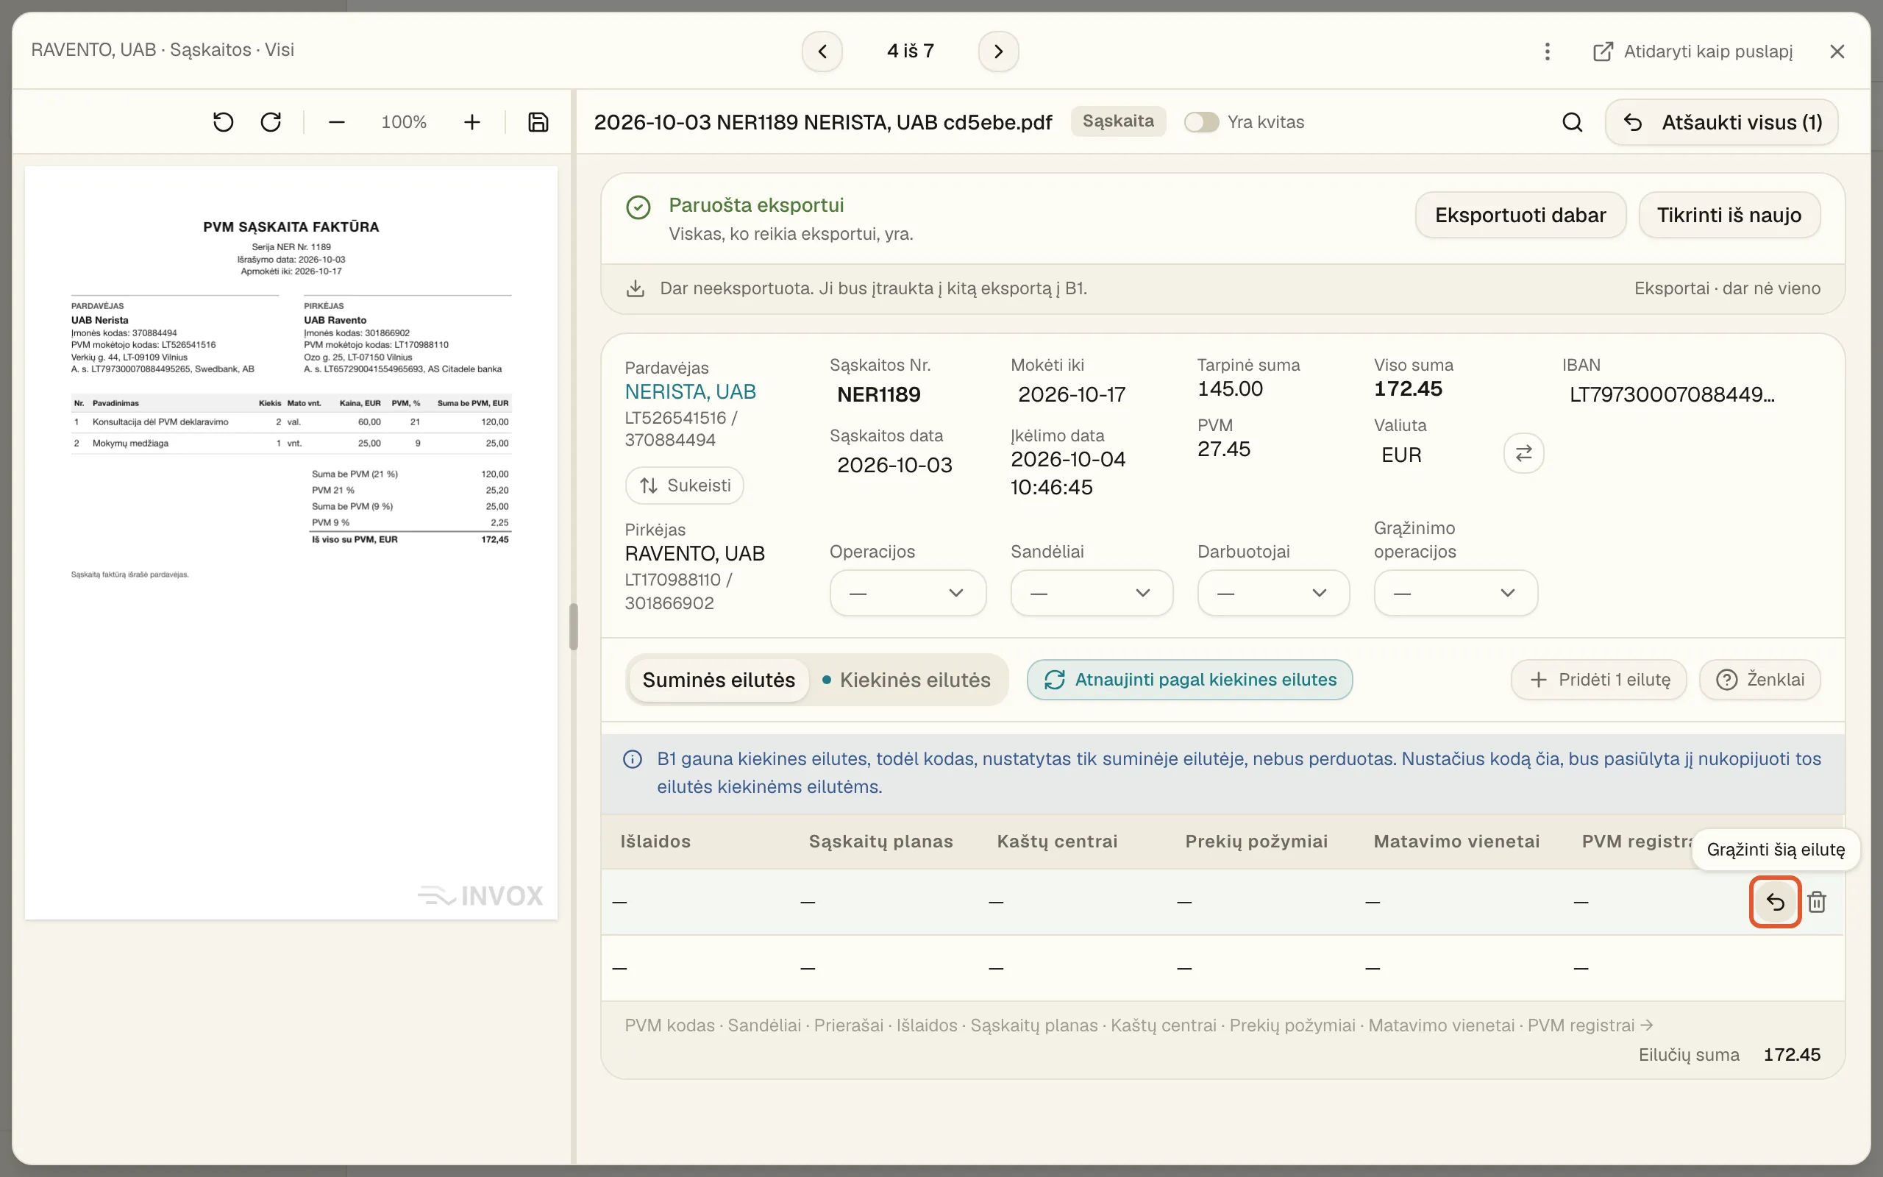Toggle the 'Yra kvitas' switch
1883x1177 pixels.
pyautogui.click(x=1200, y=122)
